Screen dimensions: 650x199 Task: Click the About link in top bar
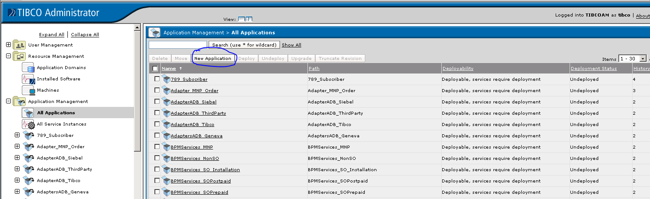click(x=643, y=16)
